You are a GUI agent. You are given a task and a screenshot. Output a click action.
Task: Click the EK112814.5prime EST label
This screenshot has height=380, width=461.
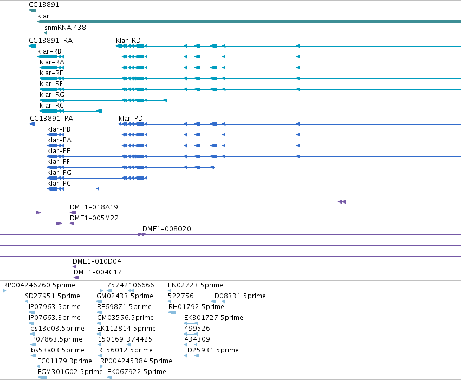126,329
